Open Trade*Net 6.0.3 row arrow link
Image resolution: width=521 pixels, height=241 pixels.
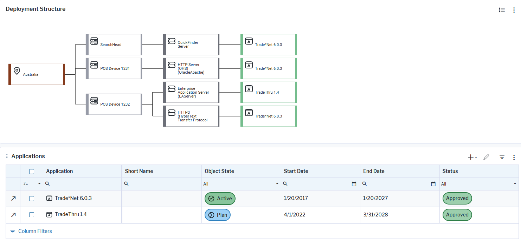(13, 199)
